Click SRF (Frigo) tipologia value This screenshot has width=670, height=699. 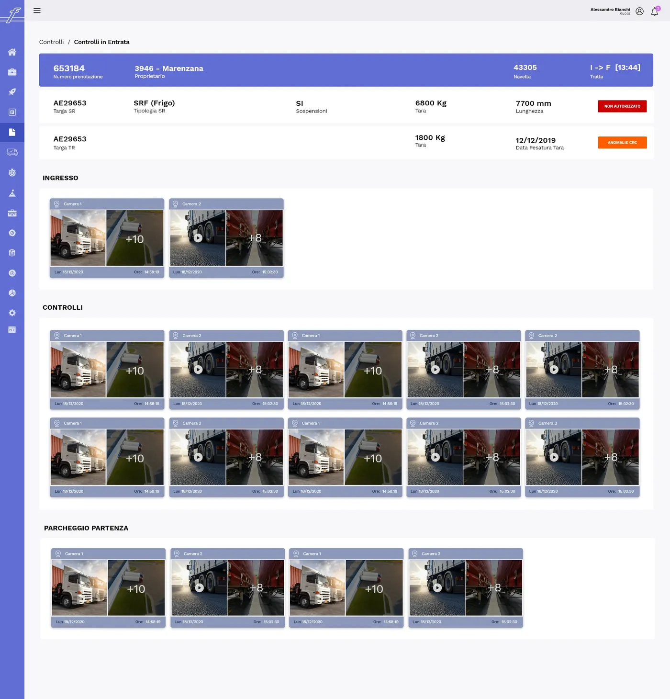[x=154, y=103]
